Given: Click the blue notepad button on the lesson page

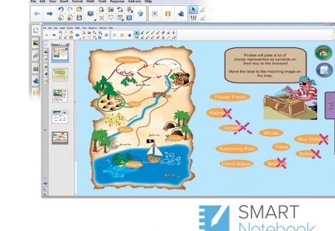Looking at the screenshot, I should [324, 70].
